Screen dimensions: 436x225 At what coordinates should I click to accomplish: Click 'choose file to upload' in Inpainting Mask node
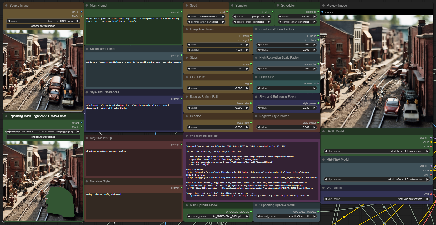tap(43, 137)
